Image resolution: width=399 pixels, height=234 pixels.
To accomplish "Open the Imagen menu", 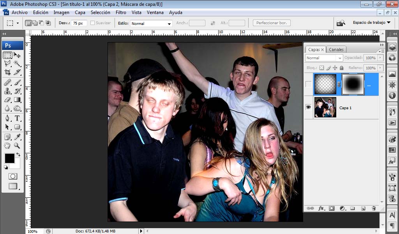I will pyautogui.click(x=61, y=12).
